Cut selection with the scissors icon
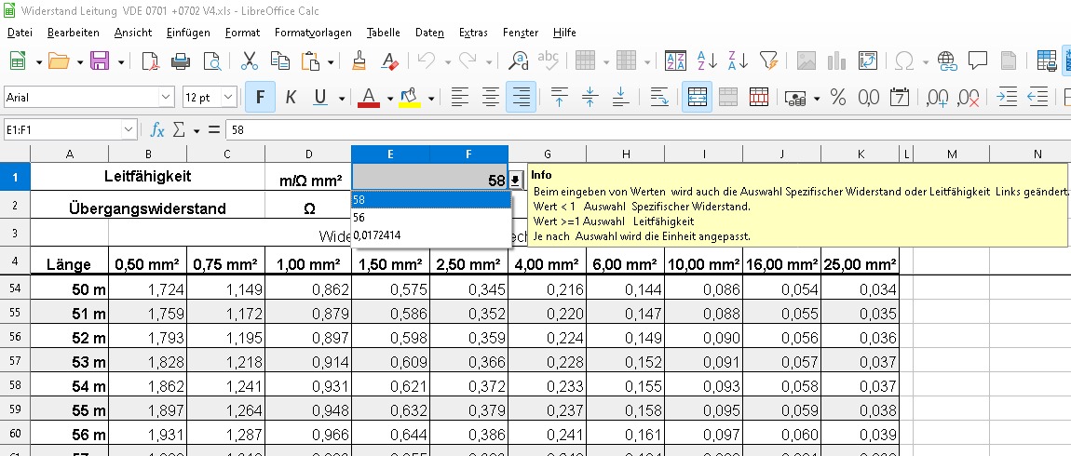This screenshot has height=456, width=1071. tap(250, 61)
